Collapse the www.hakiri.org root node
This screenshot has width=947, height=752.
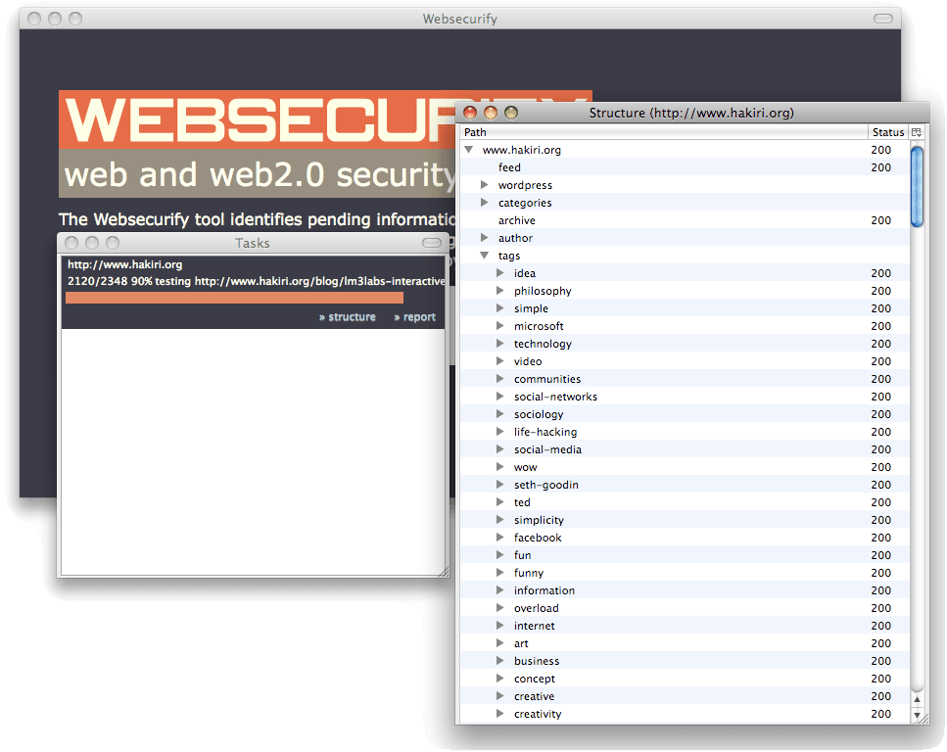click(469, 149)
